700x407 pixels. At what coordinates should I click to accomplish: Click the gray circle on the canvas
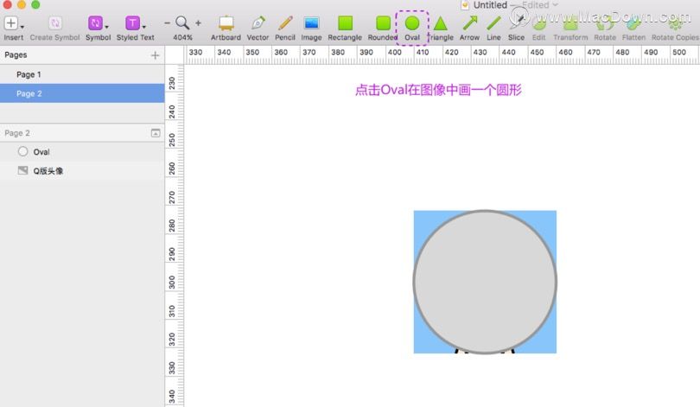pos(485,282)
